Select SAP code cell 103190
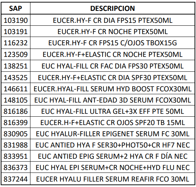196x187 pixels. point(16,20)
